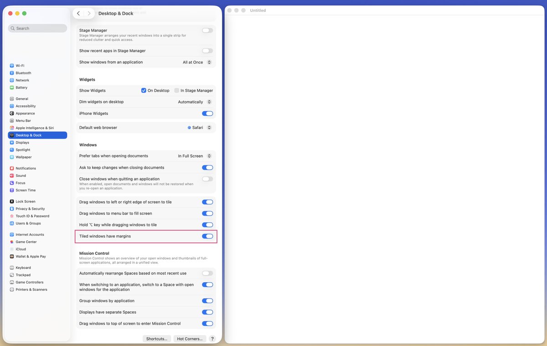Image resolution: width=547 pixels, height=346 pixels.
Task: Go forward with the forward chevron
Action: [x=89, y=13]
